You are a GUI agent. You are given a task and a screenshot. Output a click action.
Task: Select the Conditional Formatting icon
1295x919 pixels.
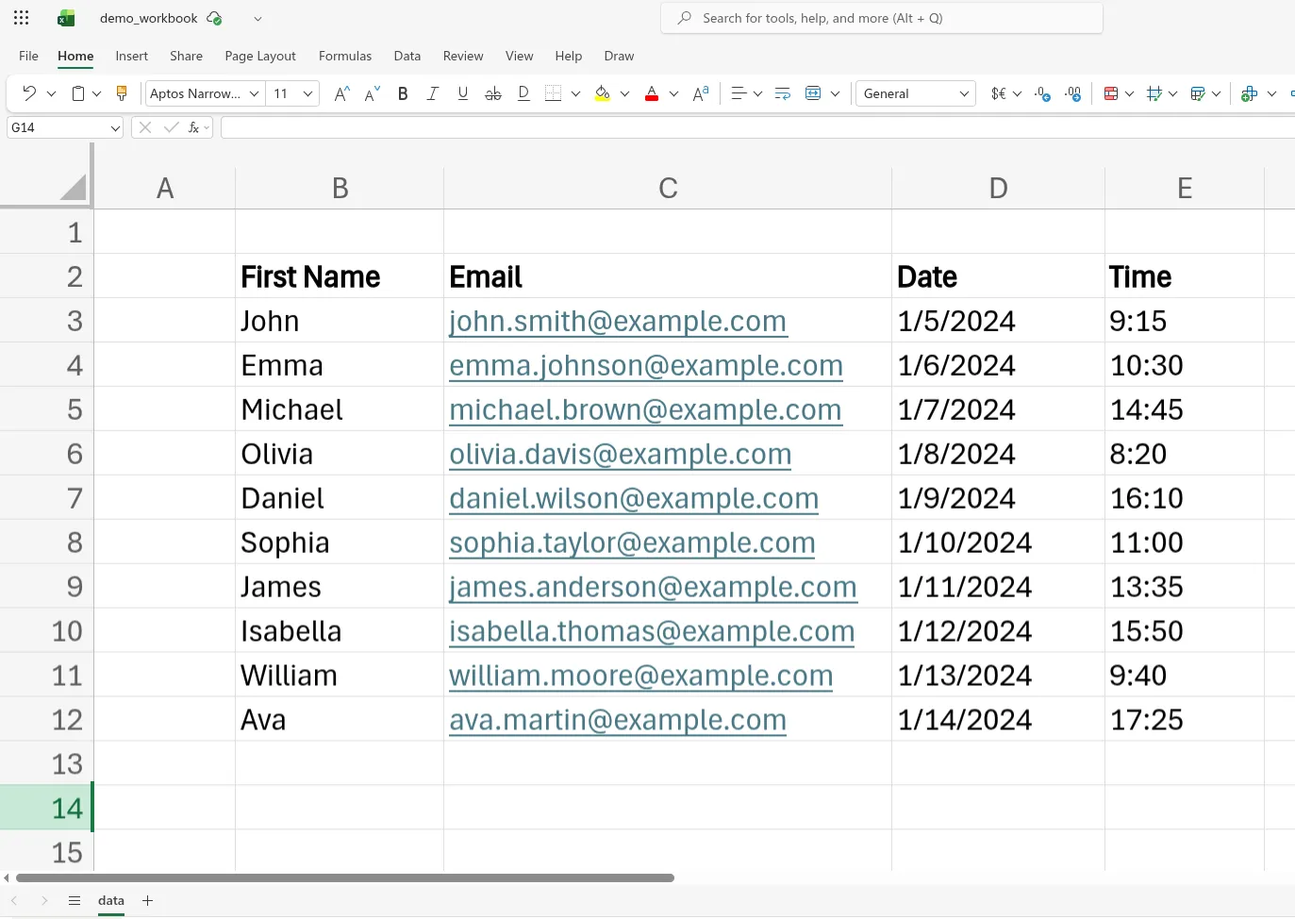(x=1110, y=93)
